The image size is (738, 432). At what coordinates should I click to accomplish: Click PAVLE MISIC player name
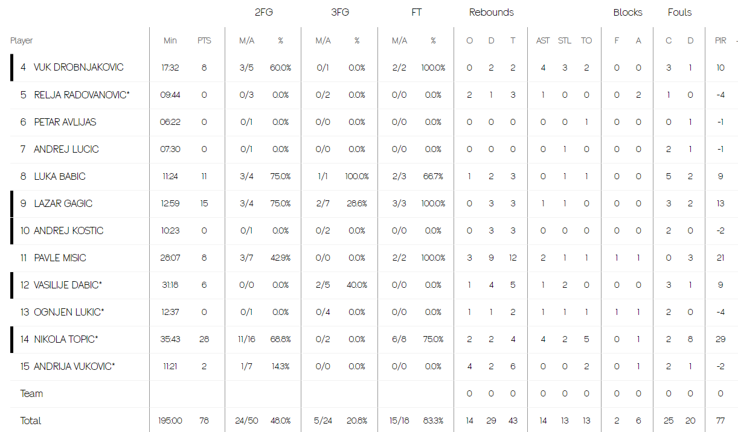tap(60, 258)
